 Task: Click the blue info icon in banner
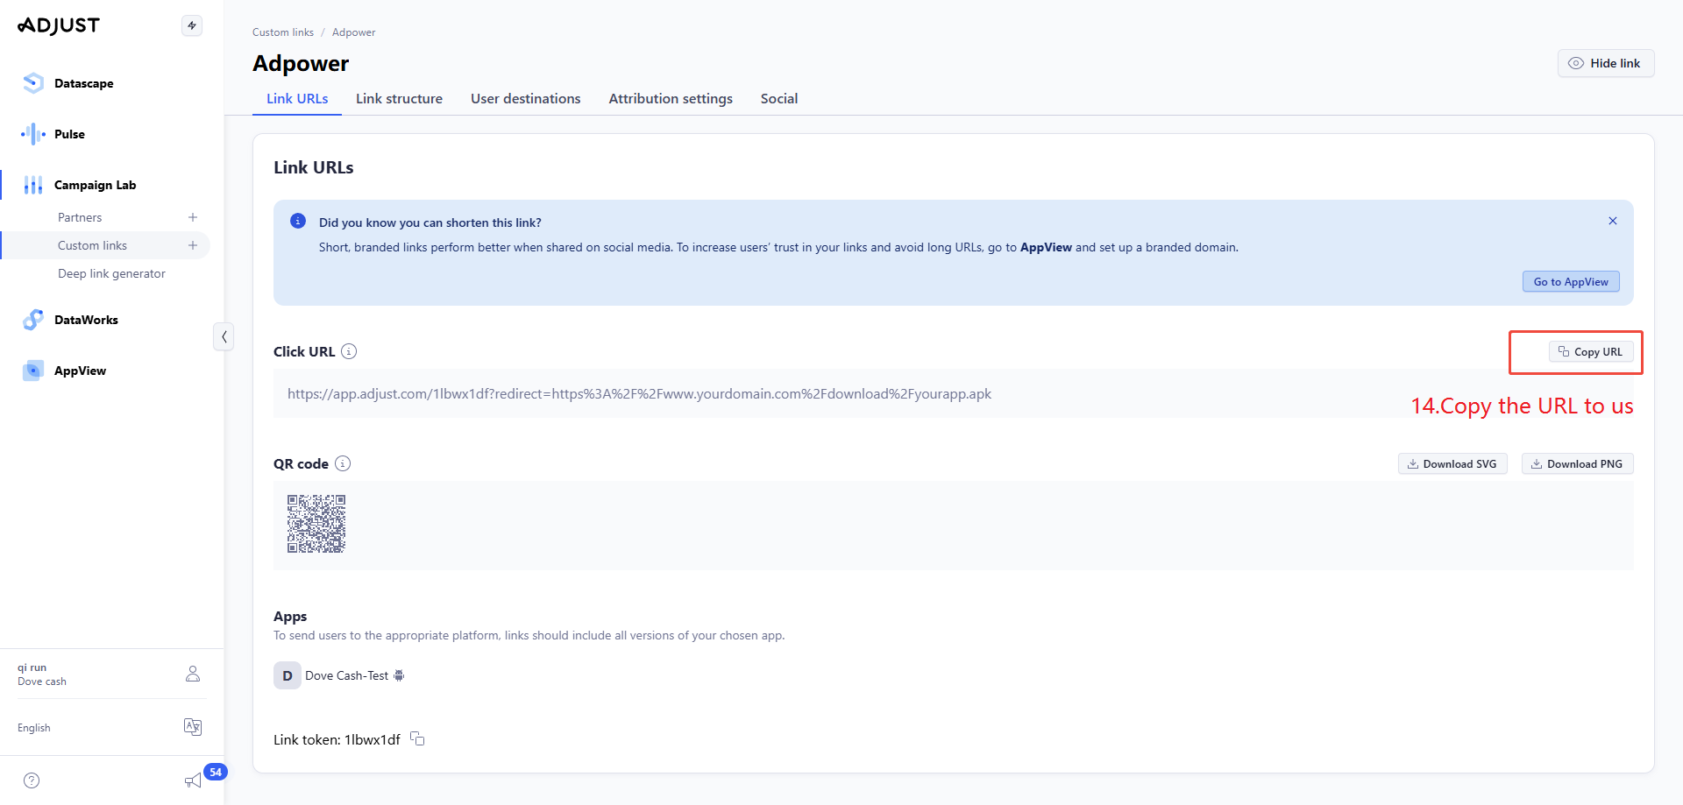tap(298, 221)
